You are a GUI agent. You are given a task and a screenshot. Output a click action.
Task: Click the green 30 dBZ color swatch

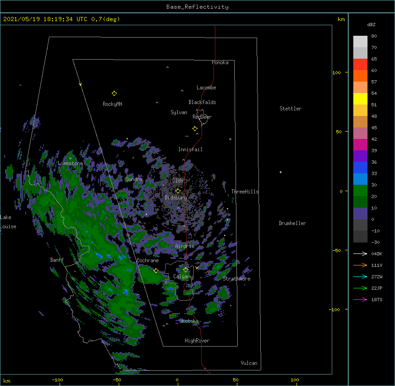tap(360, 191)
